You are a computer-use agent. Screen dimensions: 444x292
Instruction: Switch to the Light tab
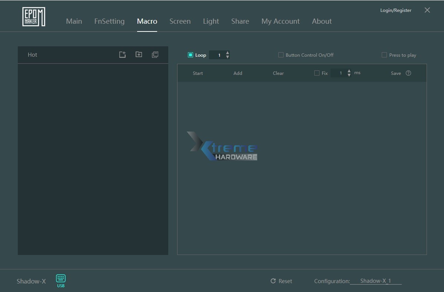click(211, 21)
